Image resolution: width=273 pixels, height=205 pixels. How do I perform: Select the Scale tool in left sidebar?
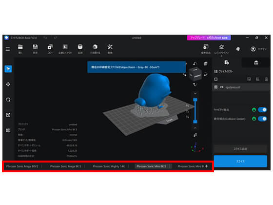click(x=8, y=115)
